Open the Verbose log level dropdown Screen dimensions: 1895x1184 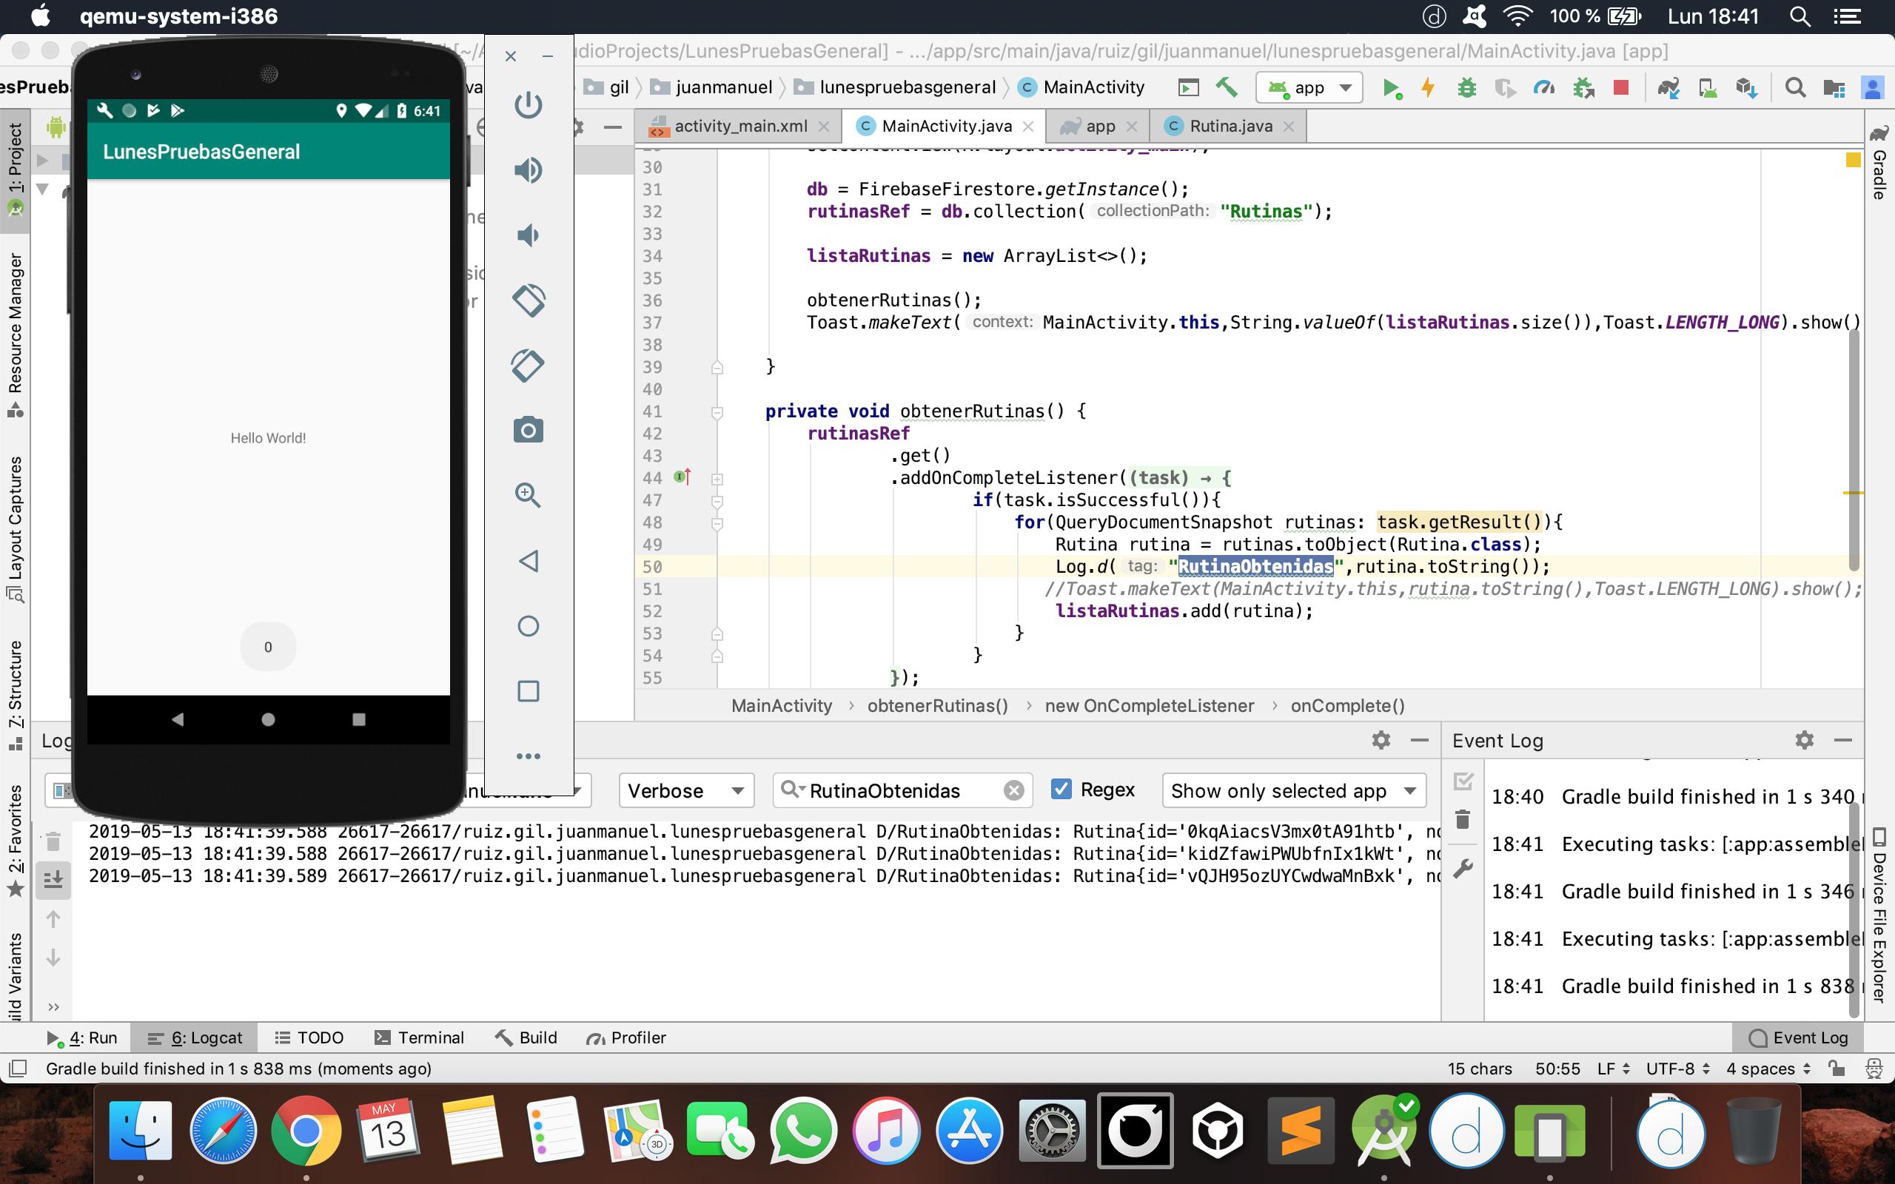coord(687,791)
